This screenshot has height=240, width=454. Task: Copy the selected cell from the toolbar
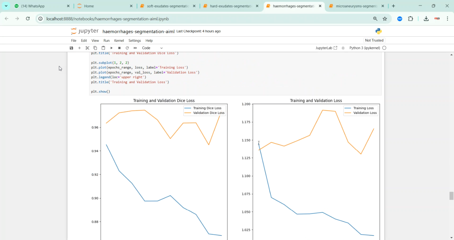click(x=95, y=48)
